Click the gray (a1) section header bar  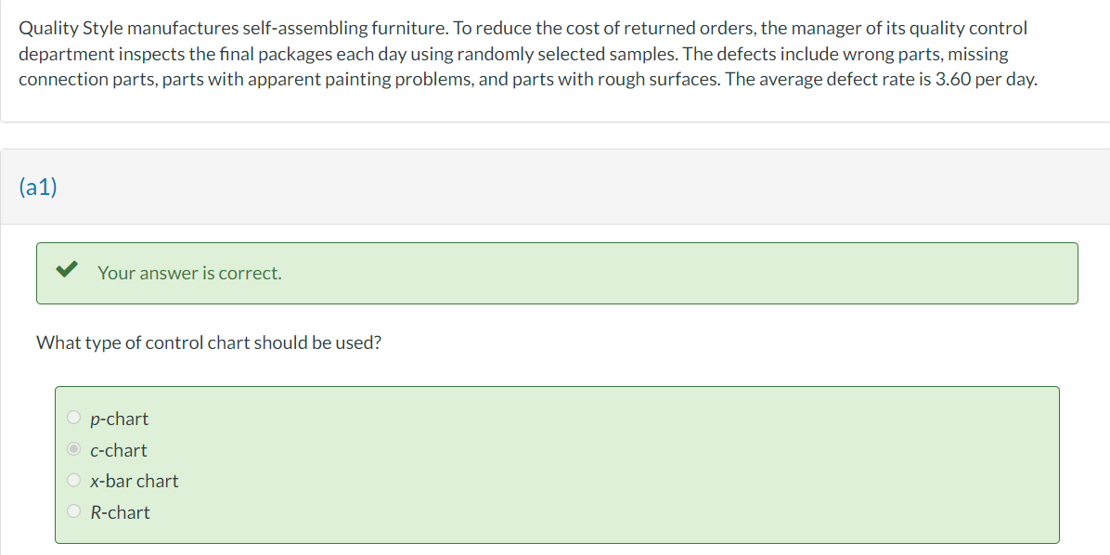[x=557, y=187]
